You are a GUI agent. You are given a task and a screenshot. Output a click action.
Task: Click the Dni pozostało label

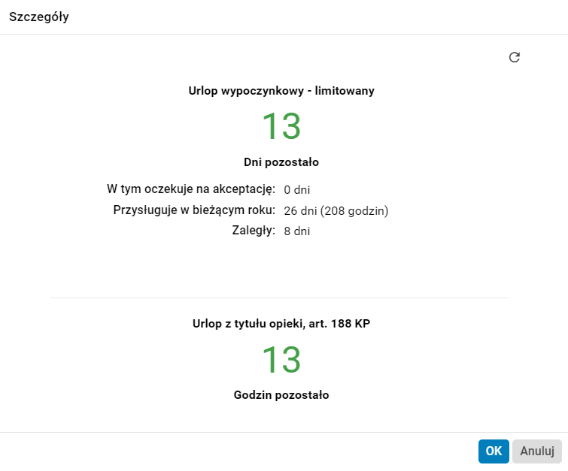coord(281,162)
